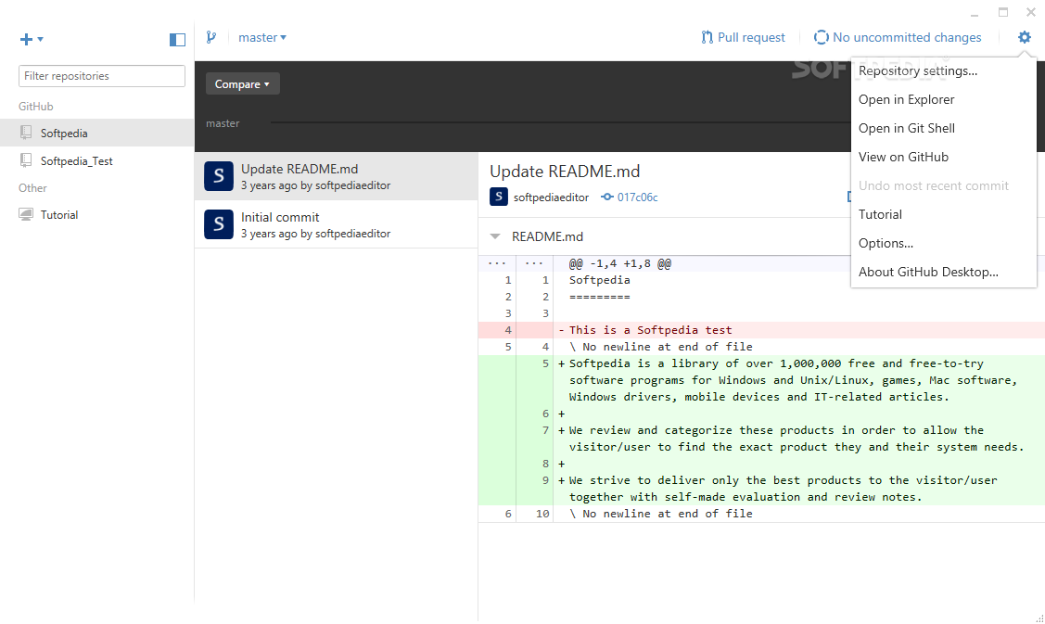Focus the Filter repositories field
This screenshot has height=624, width=1045.
pos(102,76)
